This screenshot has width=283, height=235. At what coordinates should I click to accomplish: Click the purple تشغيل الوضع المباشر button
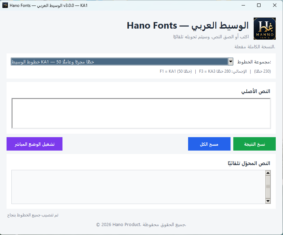(x=35, y=144)
